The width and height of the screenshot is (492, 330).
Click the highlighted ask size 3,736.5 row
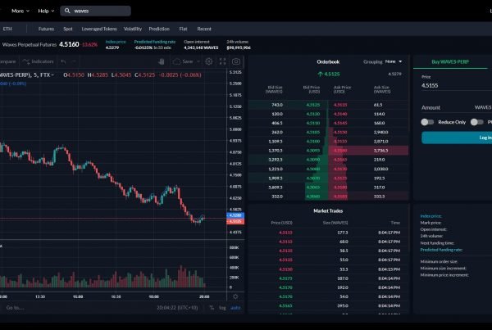coord(368,151)
